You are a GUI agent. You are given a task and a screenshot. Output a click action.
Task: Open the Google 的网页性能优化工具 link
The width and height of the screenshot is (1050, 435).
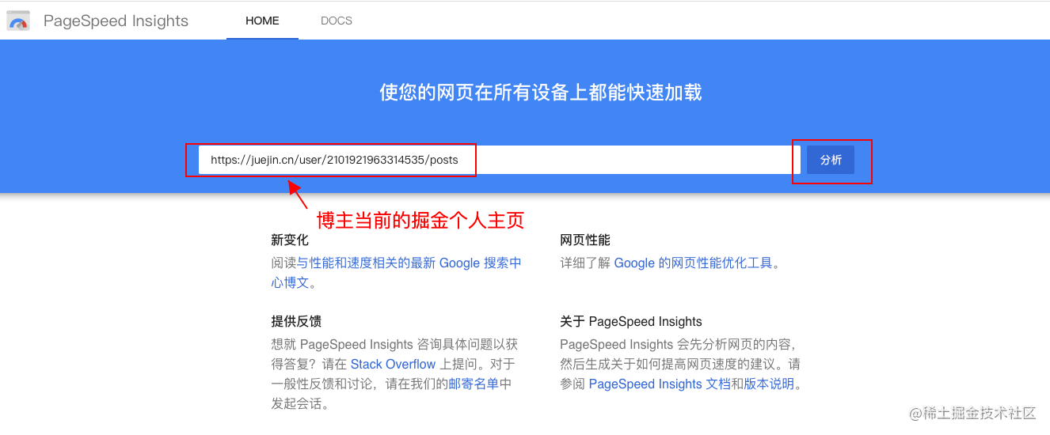693,263
